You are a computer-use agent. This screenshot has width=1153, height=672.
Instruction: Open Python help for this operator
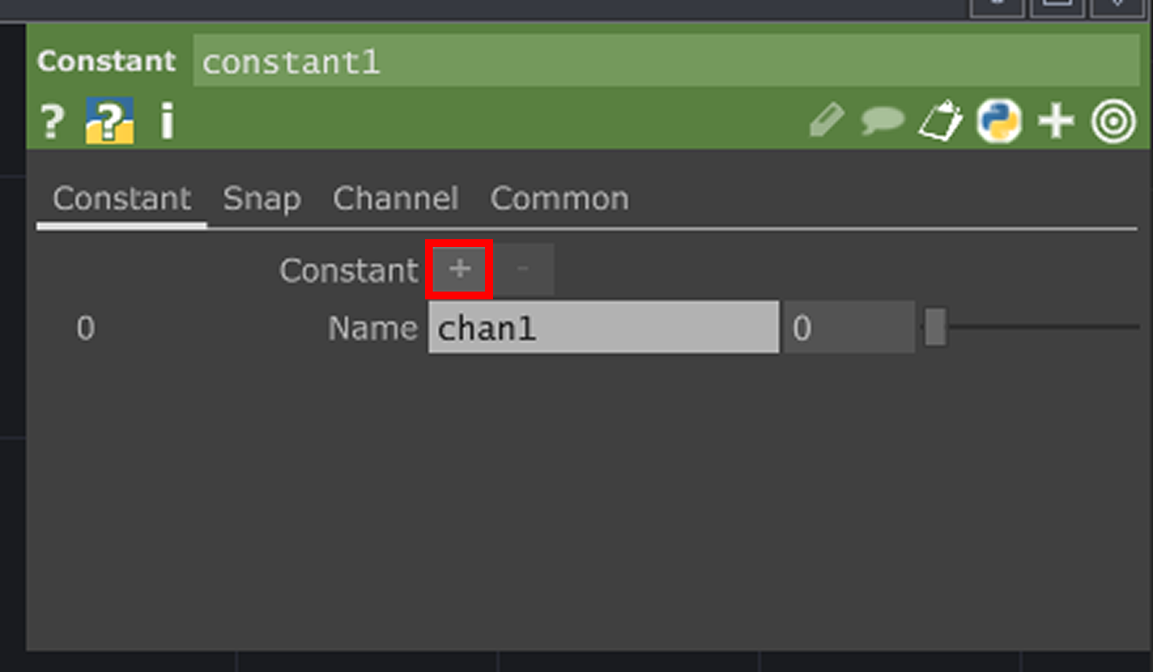tap(110, 121)
